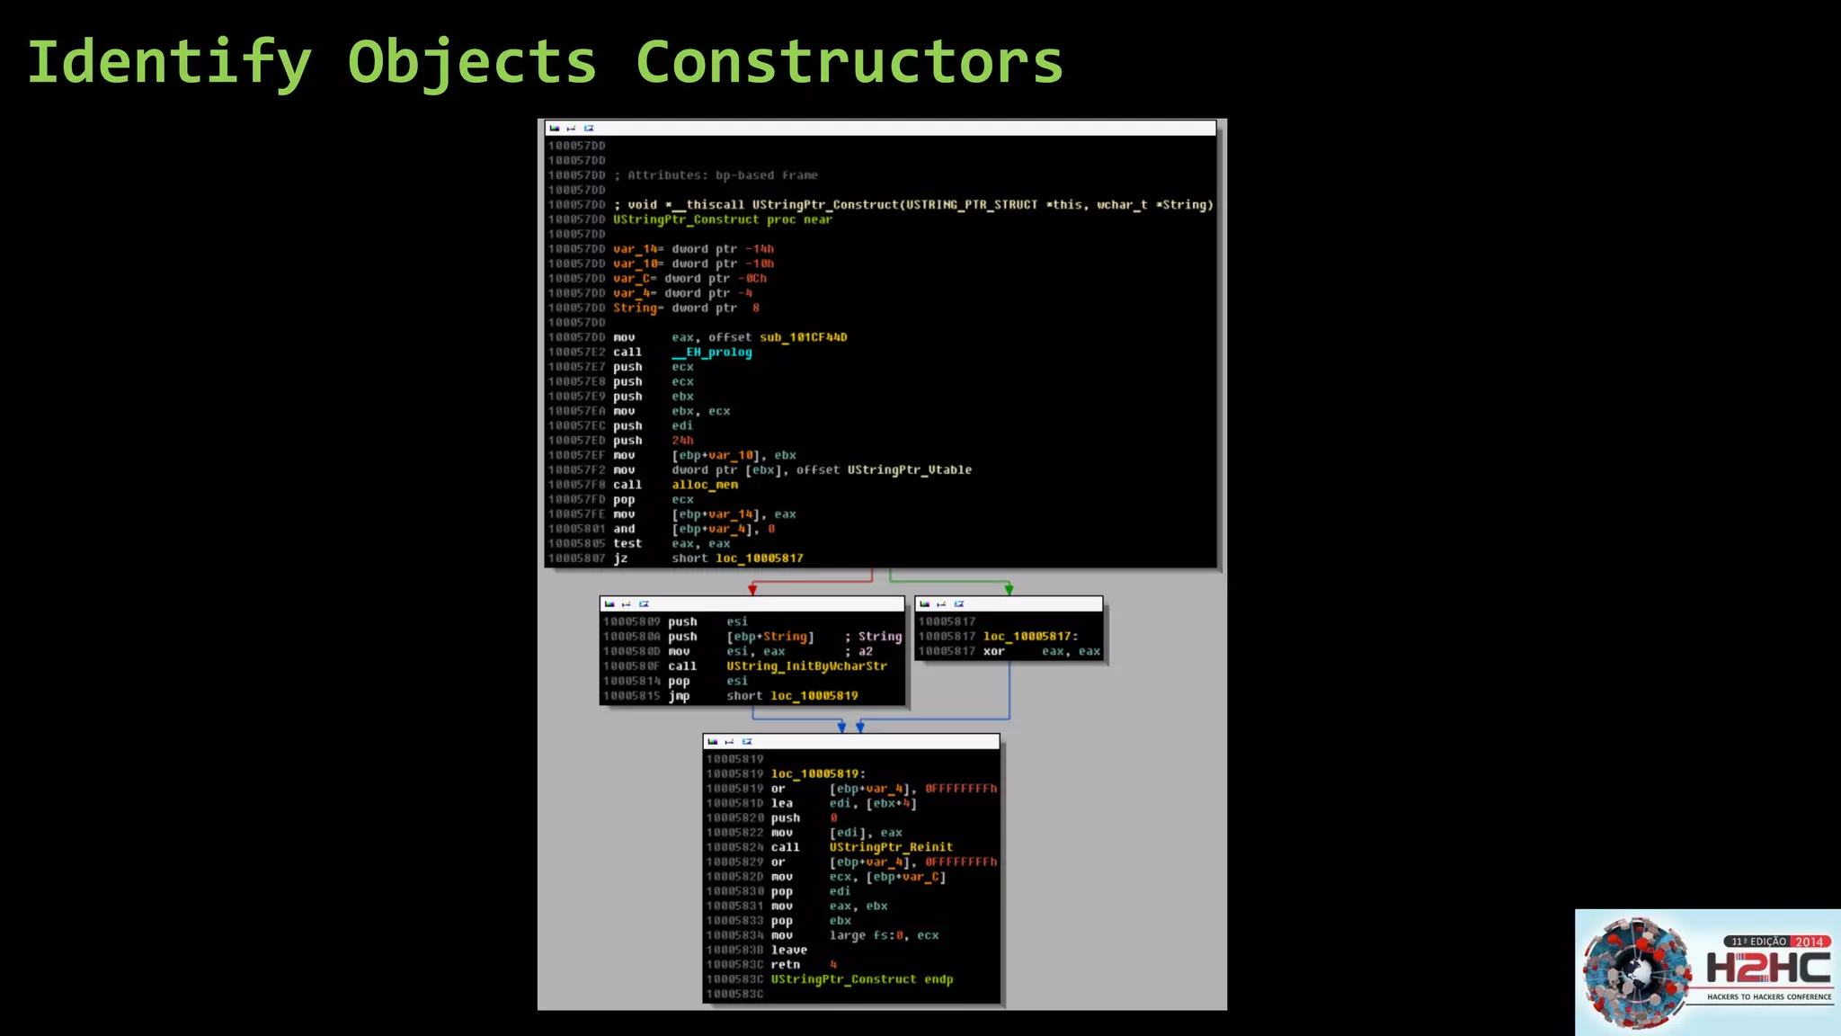Screen dimensions: 1841x1036
Task: Click the 'loc_10005817:' label
Action: tap(1030, 637)
